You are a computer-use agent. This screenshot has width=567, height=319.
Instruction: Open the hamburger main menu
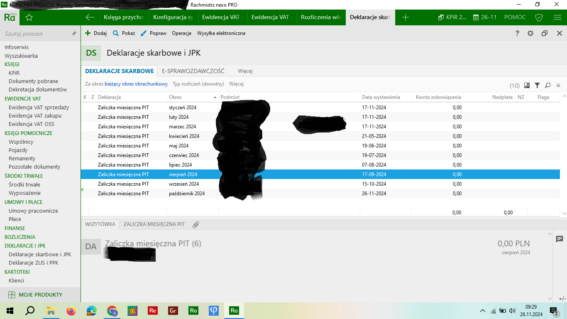point(557,17)
